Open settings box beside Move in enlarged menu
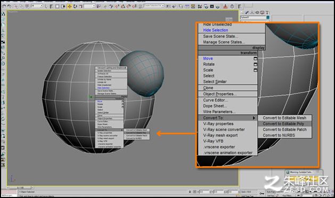This screenshot has height=198, width=335. point(255,58)
